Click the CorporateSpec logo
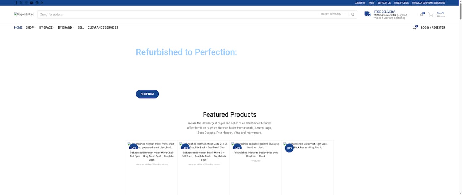The height and width of the screenshot is (195, 462). (x=24, y=14)
